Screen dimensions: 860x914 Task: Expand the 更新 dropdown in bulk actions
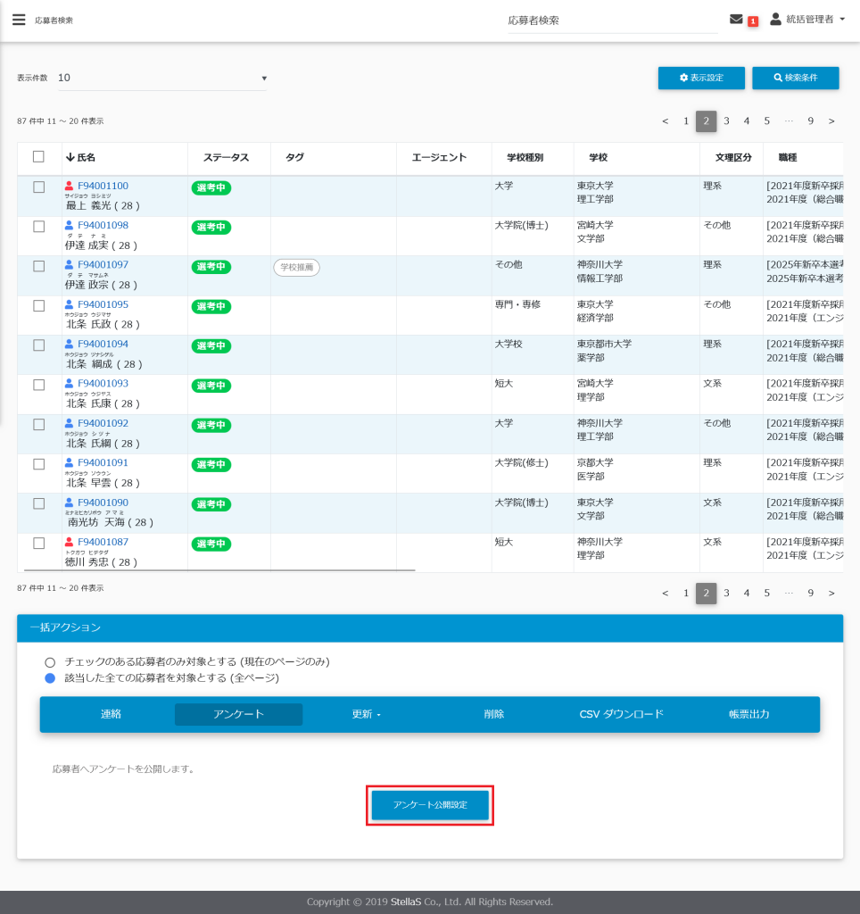click(x=366, y=714)
